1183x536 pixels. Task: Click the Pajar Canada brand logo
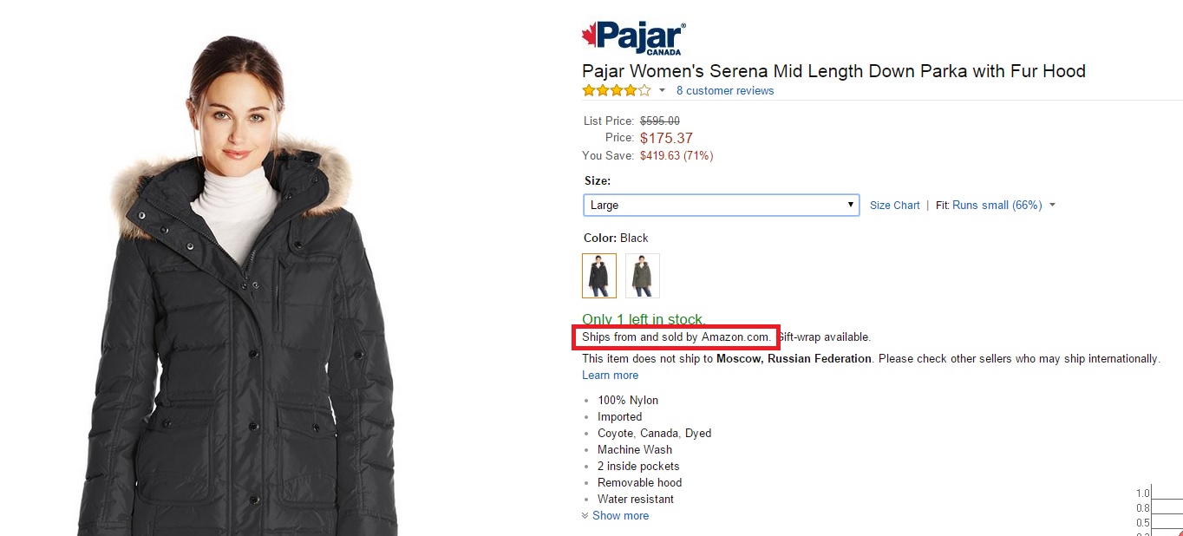coord(633,38)
